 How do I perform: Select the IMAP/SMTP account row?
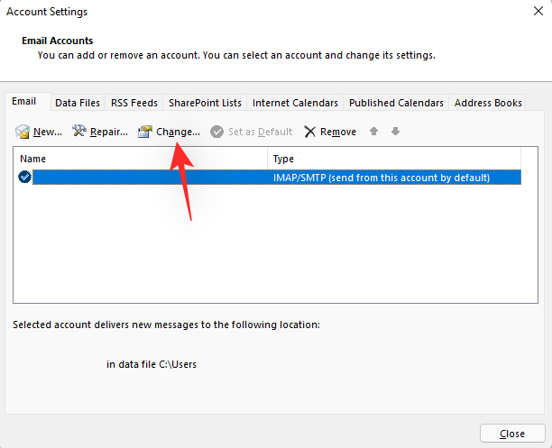tap(271, 178)
